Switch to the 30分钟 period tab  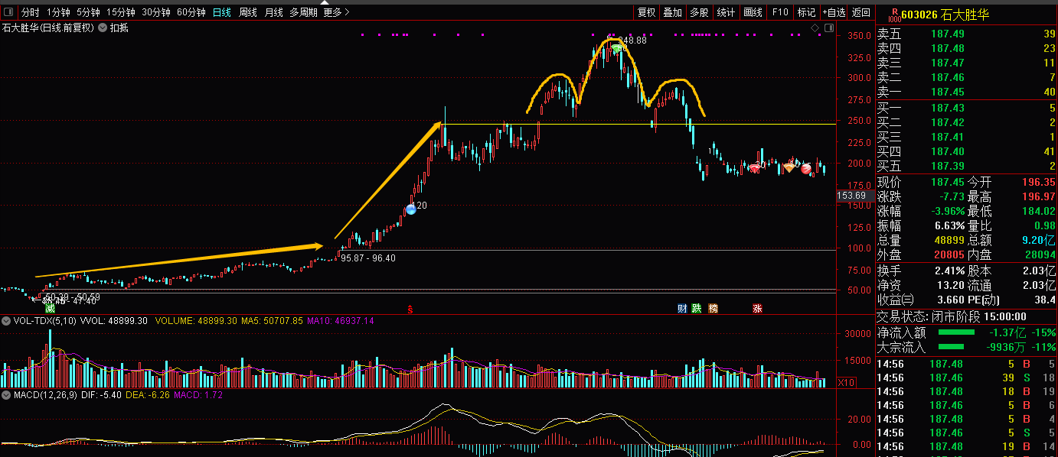click(156, 12)
